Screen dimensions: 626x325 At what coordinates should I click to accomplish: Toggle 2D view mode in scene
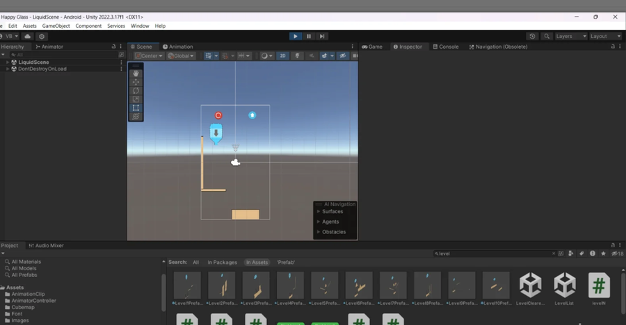pos(282,56)
